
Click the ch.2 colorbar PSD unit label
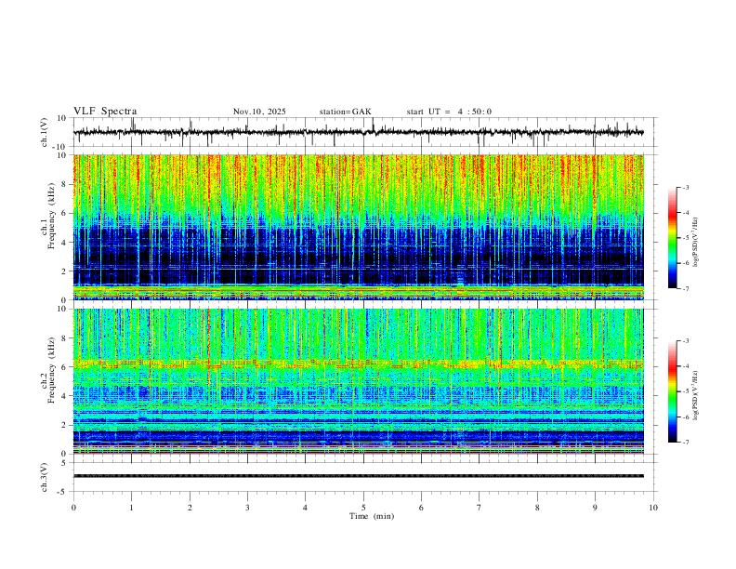coord(696,395)
